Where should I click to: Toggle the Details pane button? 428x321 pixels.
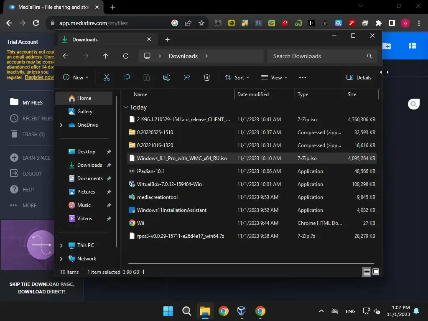[359, 77]
